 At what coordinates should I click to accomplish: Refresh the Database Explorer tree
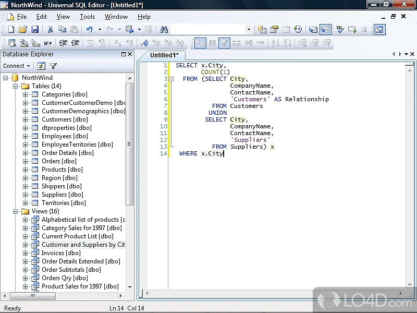click(41, 66)
